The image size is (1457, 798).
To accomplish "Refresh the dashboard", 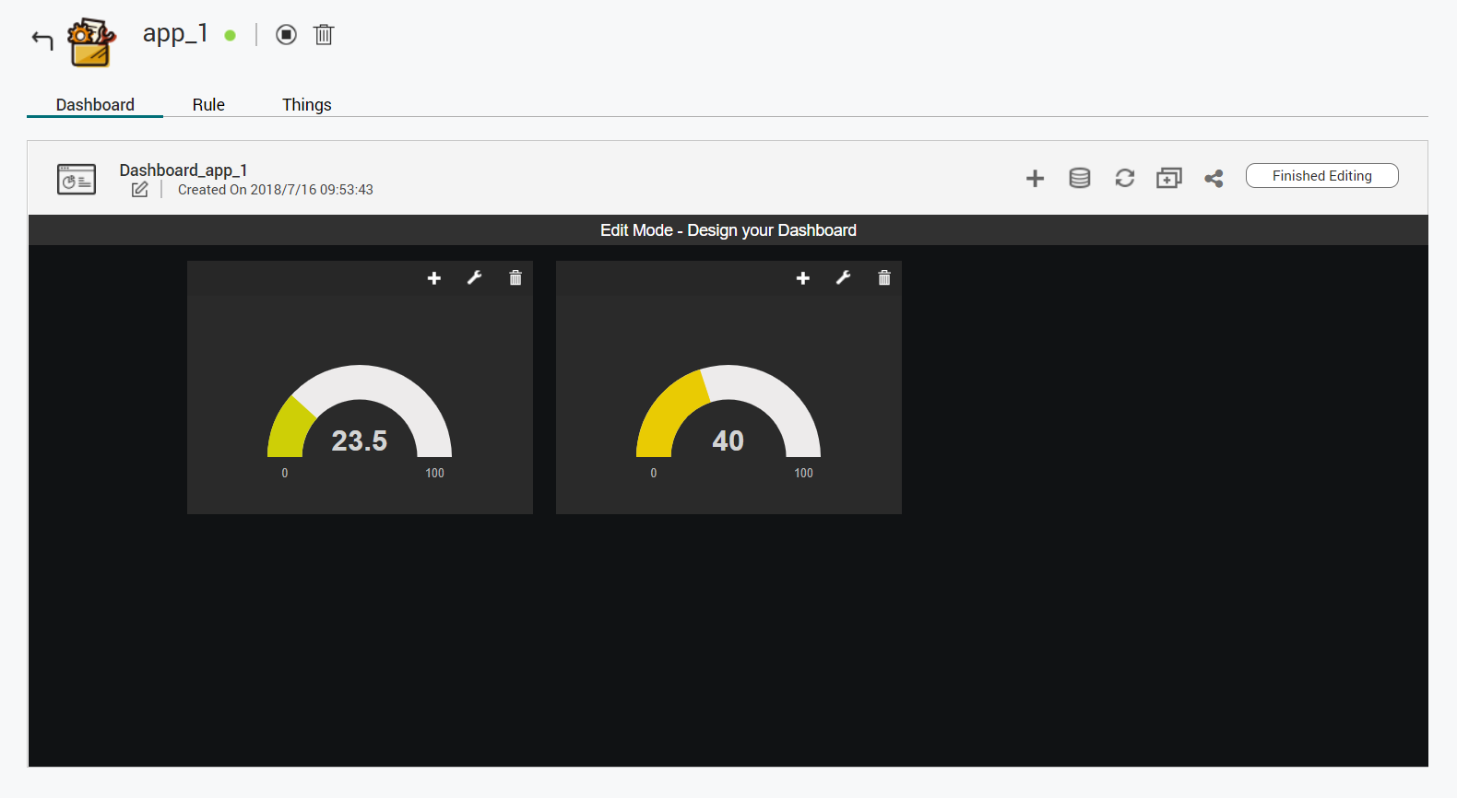I will 1124,178.
